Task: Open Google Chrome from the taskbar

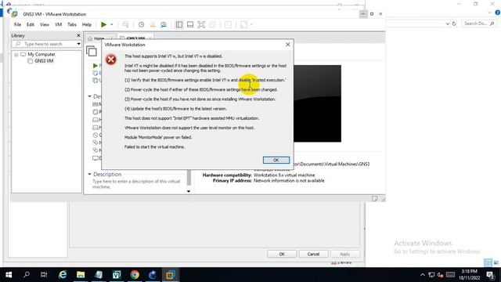Action: tap(135, 275)
